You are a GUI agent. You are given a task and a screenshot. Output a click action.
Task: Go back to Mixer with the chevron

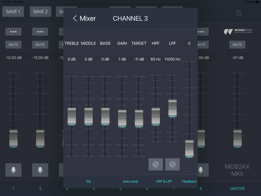tap(75, 18)
